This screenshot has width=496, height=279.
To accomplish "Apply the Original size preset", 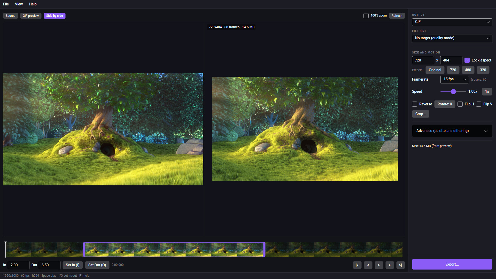I will coord(435,70).
